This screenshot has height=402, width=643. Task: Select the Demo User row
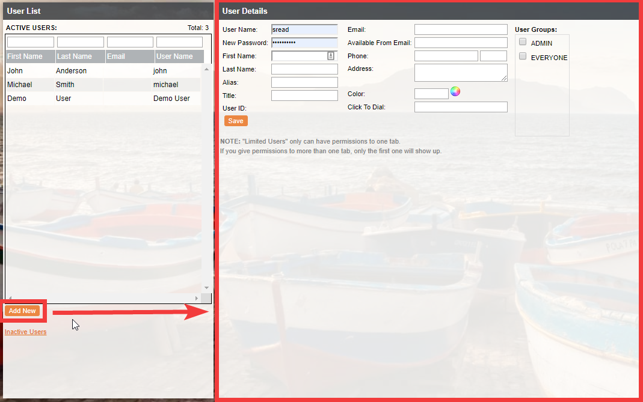[x=103, y=99]
